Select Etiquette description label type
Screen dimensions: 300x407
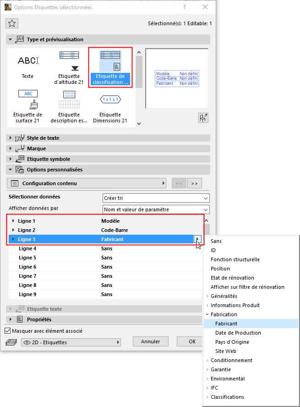(x=69, y=106)
